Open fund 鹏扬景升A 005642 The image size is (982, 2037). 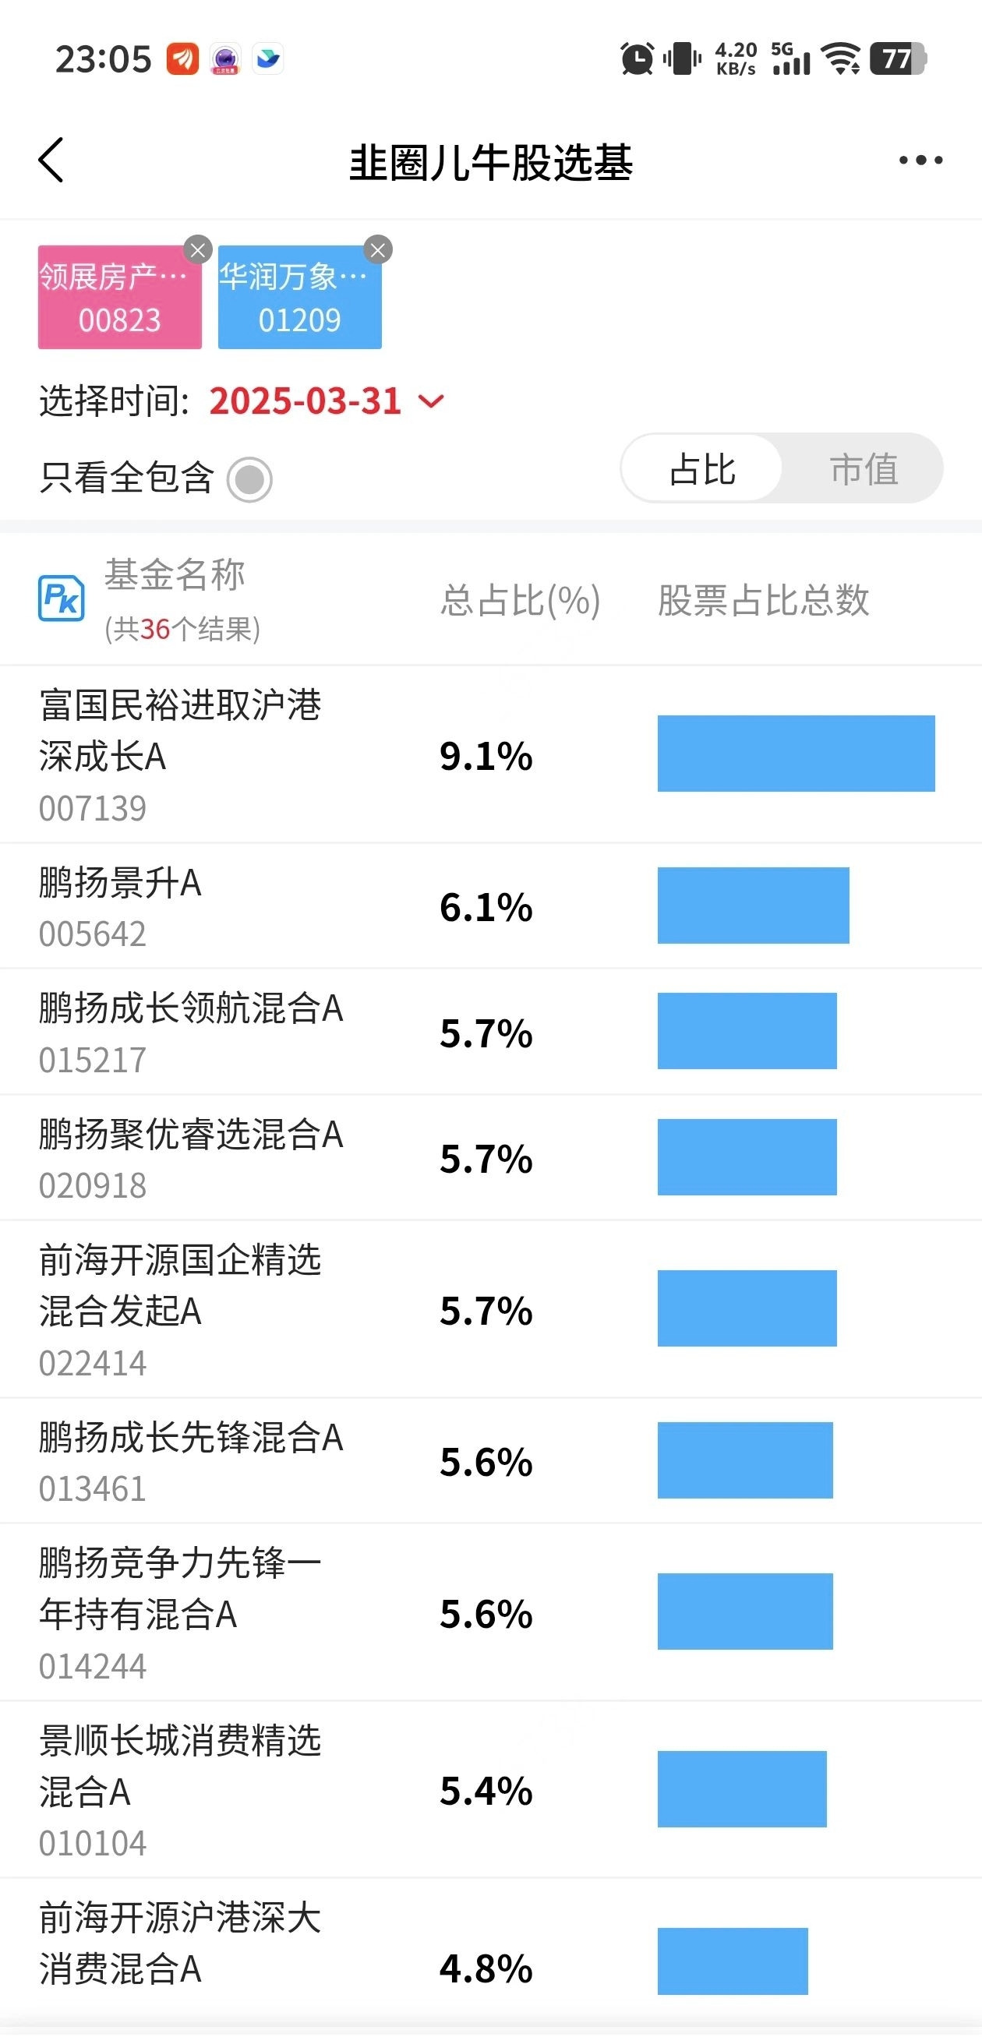120,906
